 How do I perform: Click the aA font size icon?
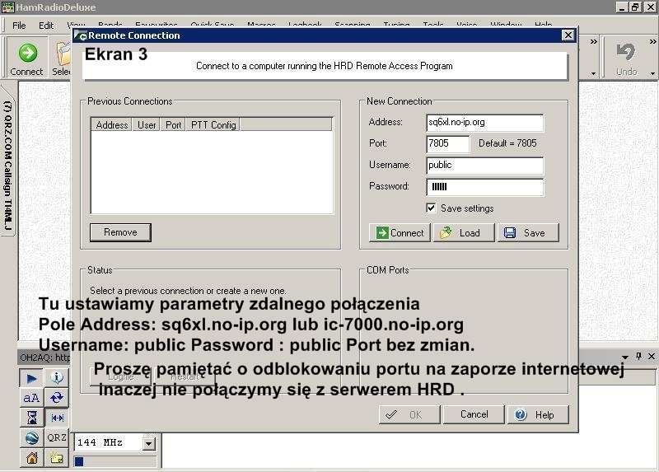[31, 398]
